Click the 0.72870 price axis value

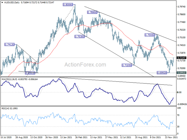point(181,53)
